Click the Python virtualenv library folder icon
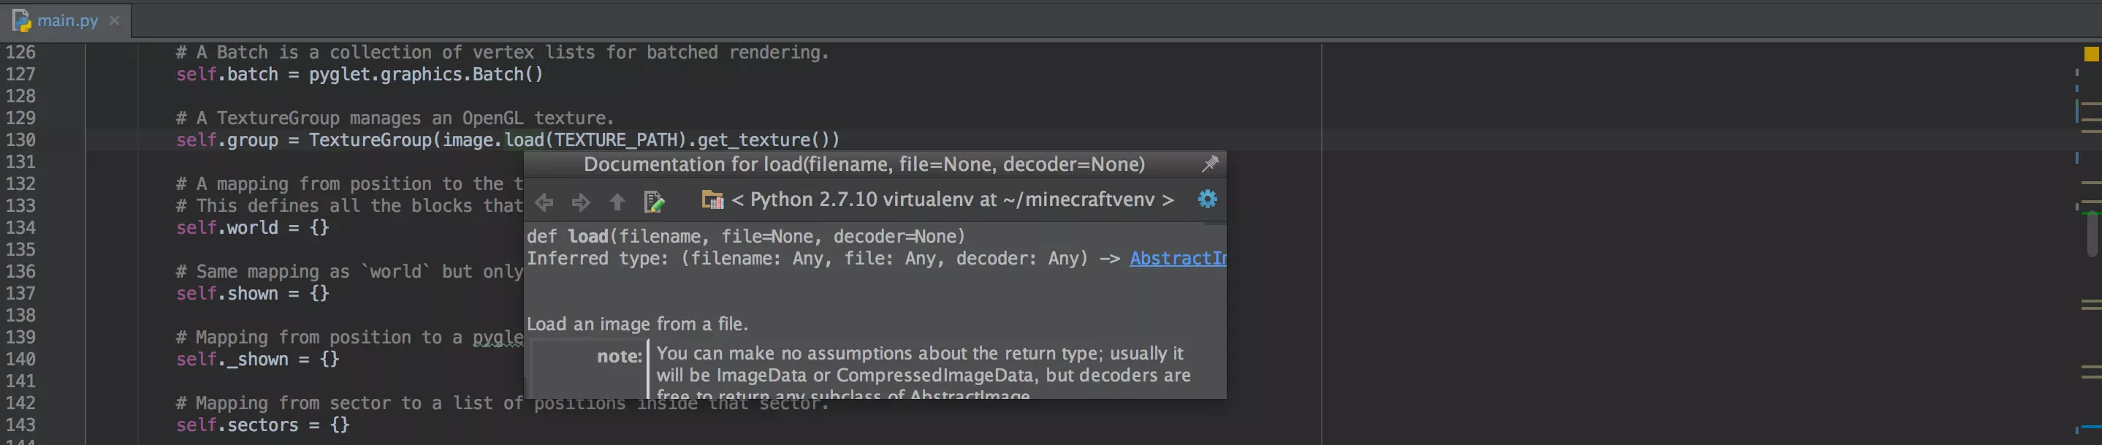Image resolution: width=2102 pixels, height=445 pixels. [712, 200]
